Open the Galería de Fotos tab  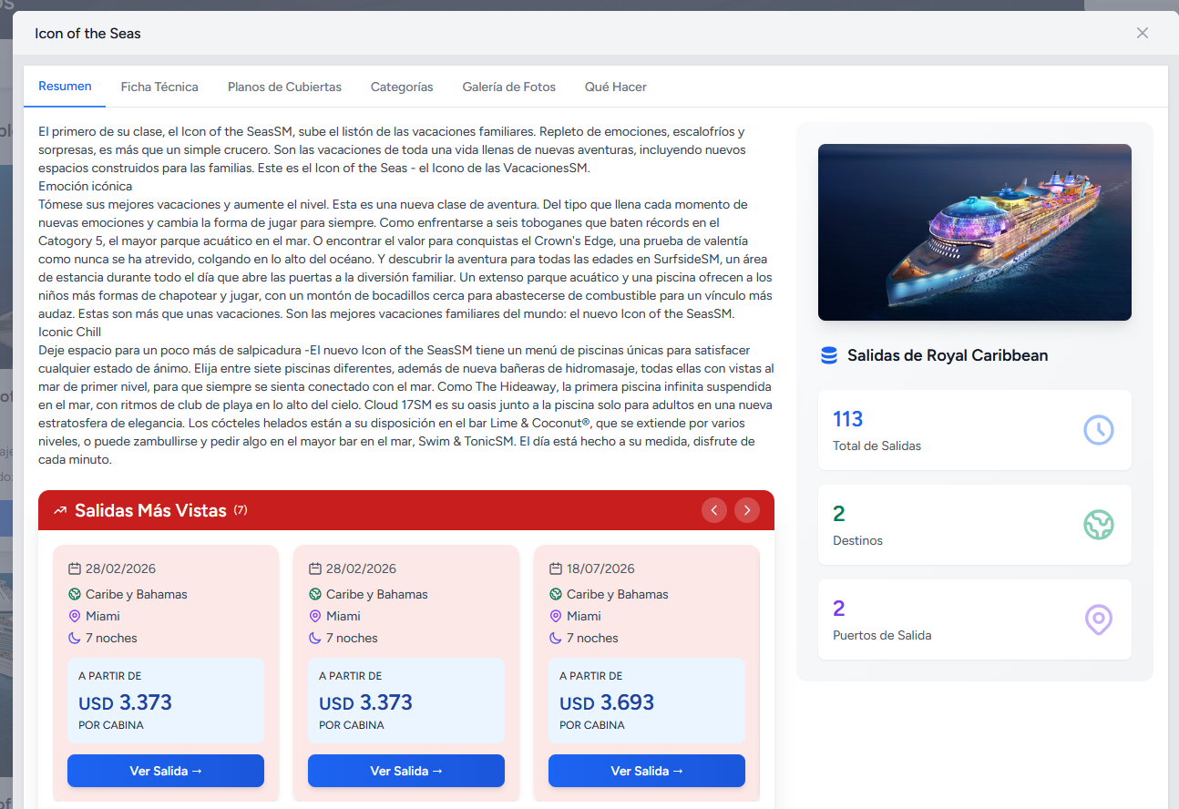508,87
